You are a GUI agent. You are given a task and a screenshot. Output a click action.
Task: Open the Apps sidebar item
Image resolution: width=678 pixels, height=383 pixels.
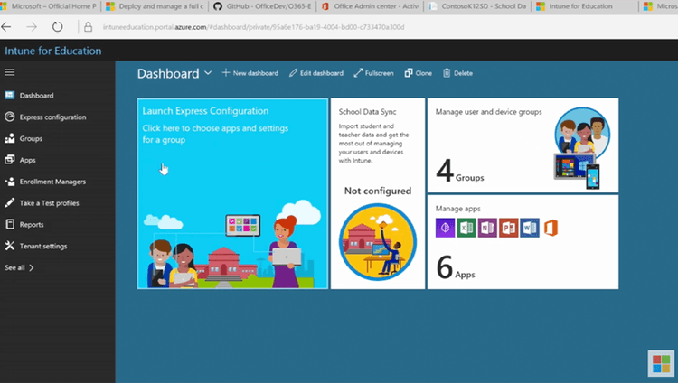pyautogui.click(x=27, y=160)
